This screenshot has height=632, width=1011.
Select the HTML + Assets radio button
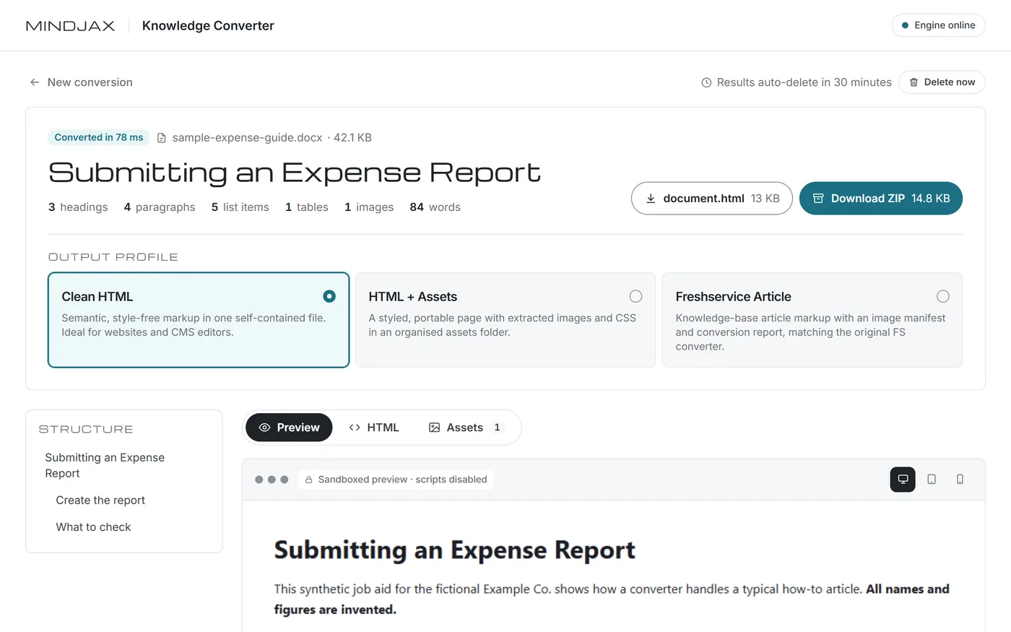coord(635,296)
